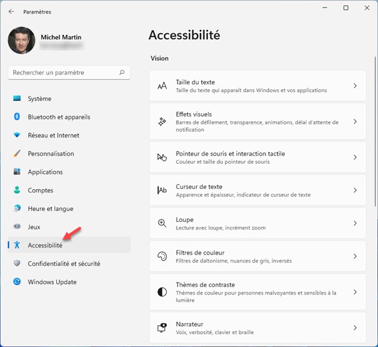
Task: Expand Effets visuels chevron arrow
Action: pyautogui.click(x=355, y=122)
